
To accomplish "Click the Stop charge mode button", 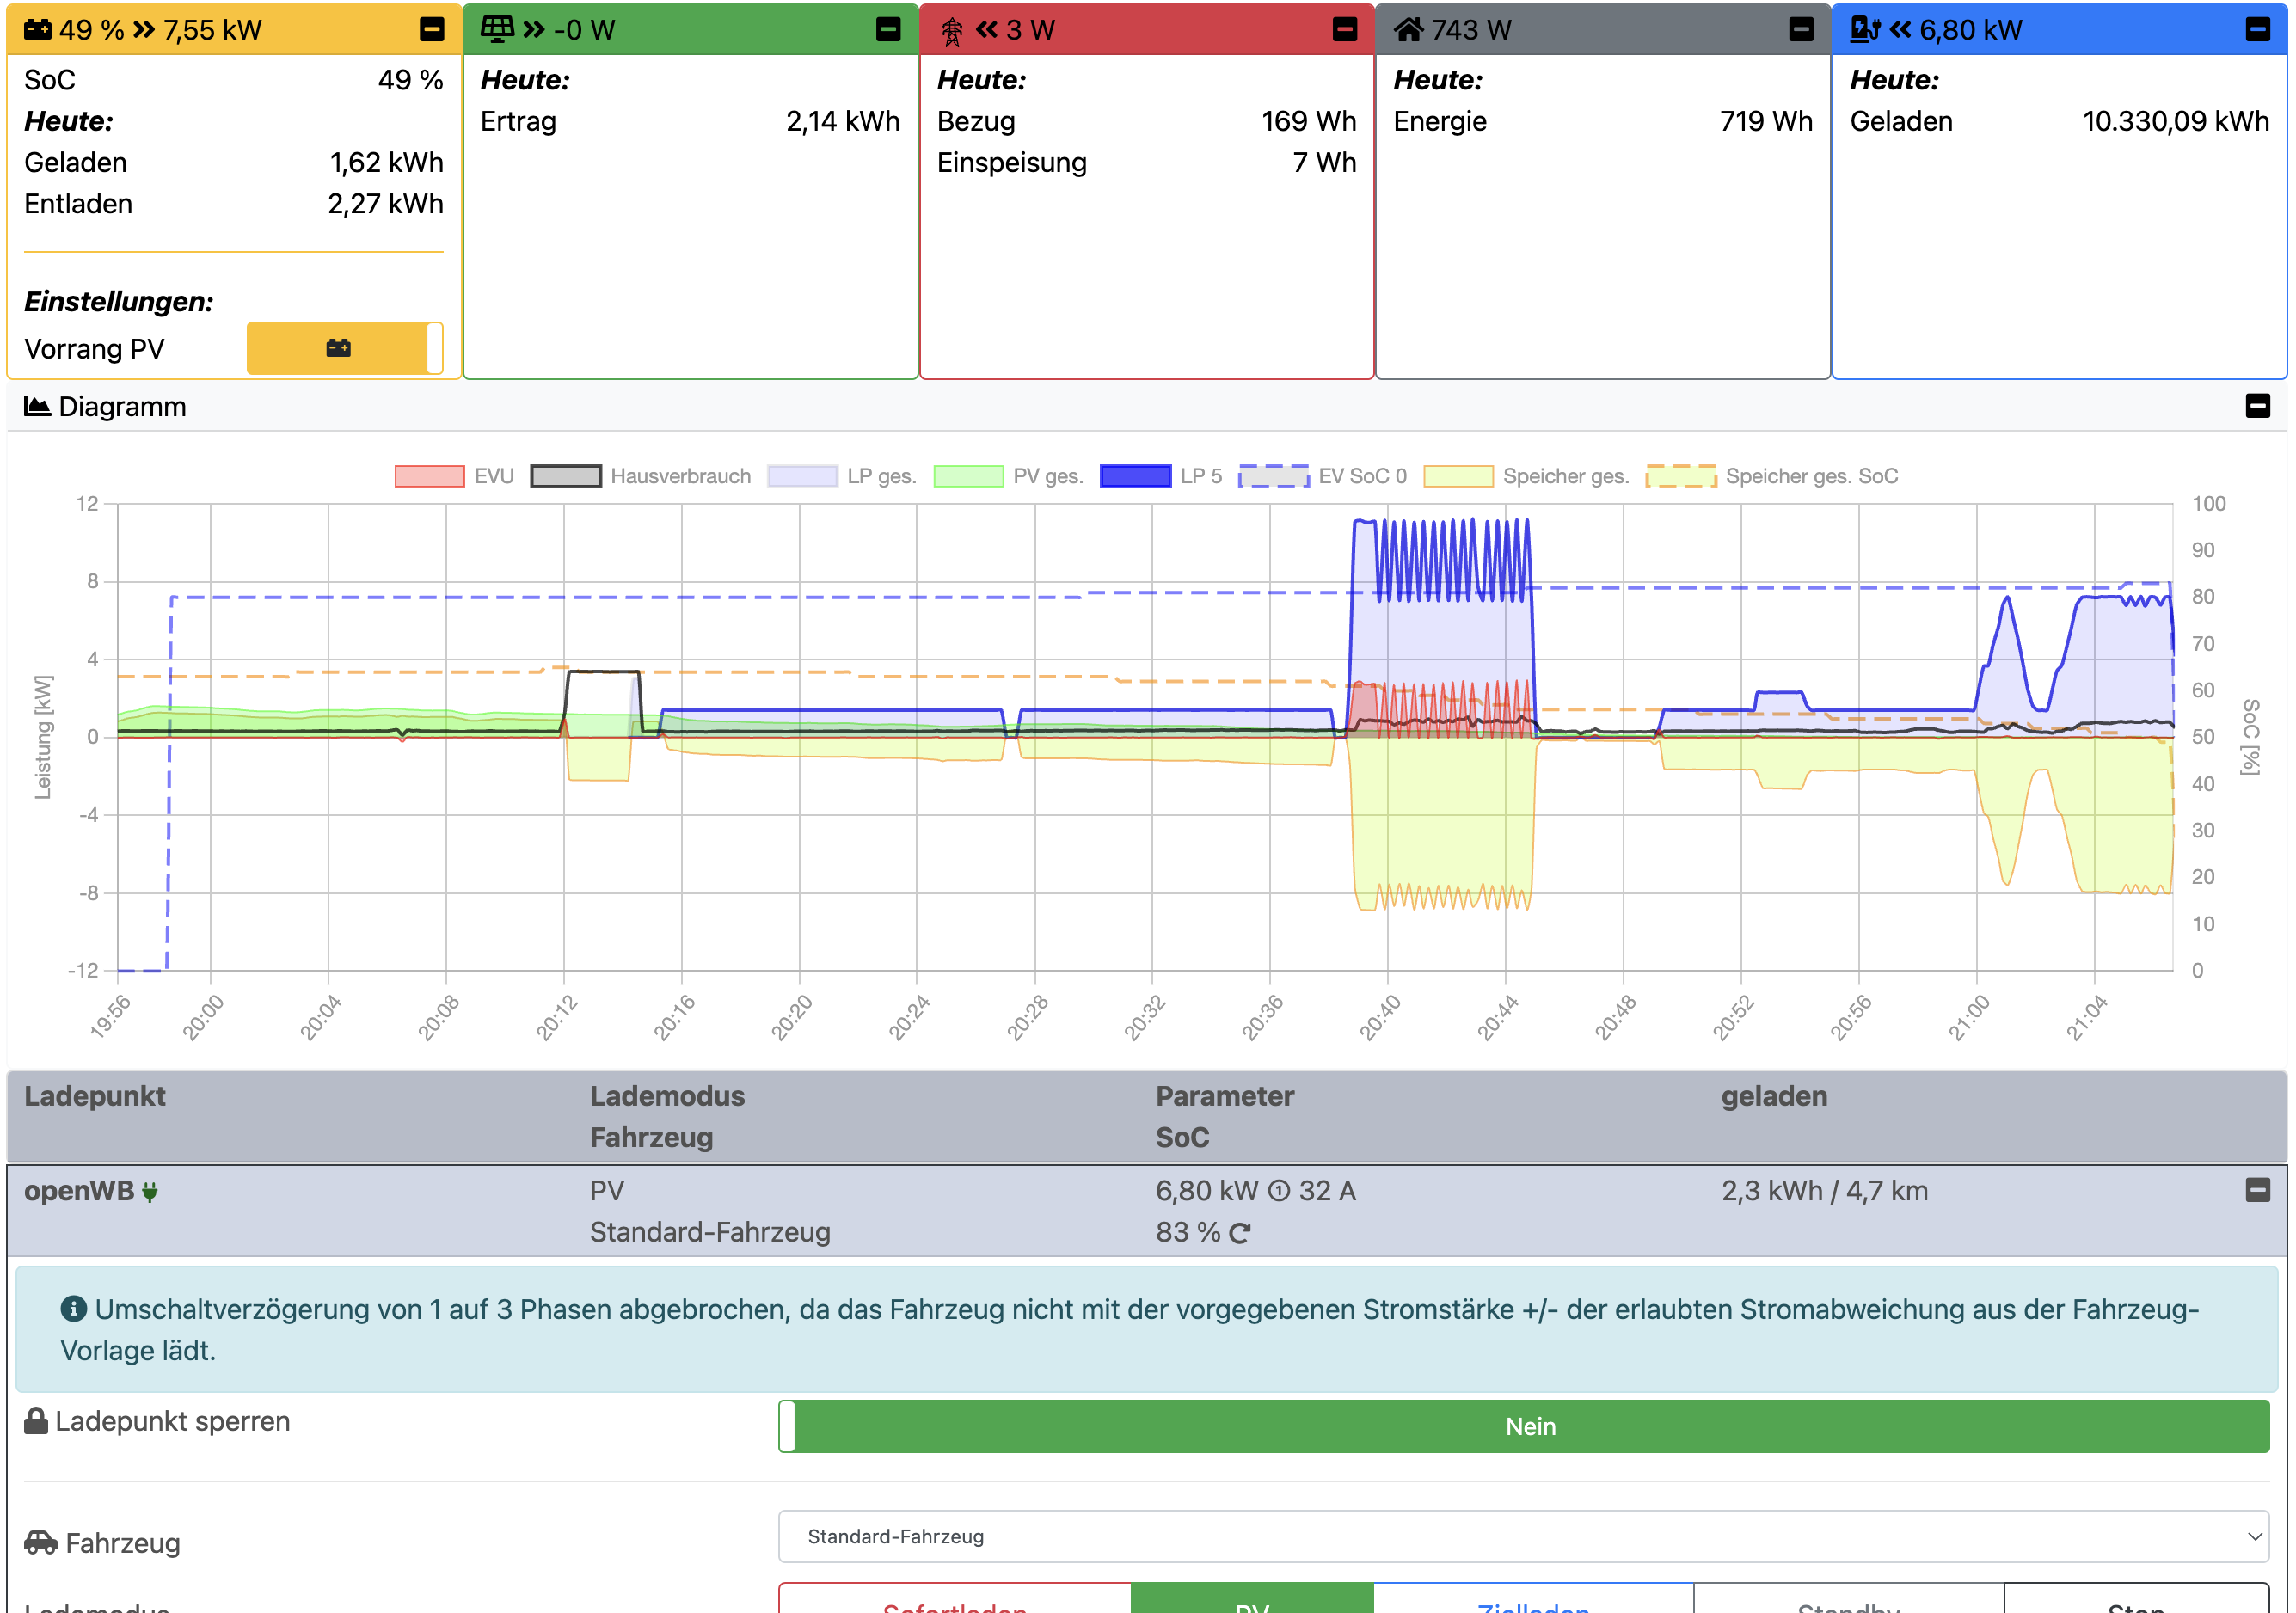I will coord(2135,1602).
